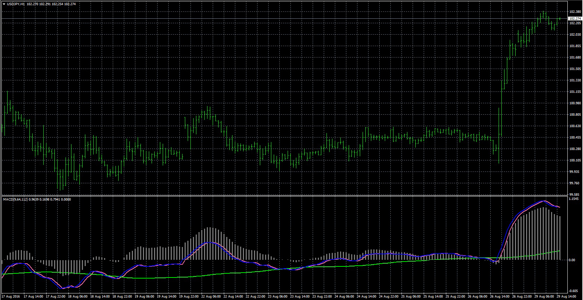Click the 101.155 price scale label
Image resolution: width=583 pixels, height=300 pixels.
[575, 92]
